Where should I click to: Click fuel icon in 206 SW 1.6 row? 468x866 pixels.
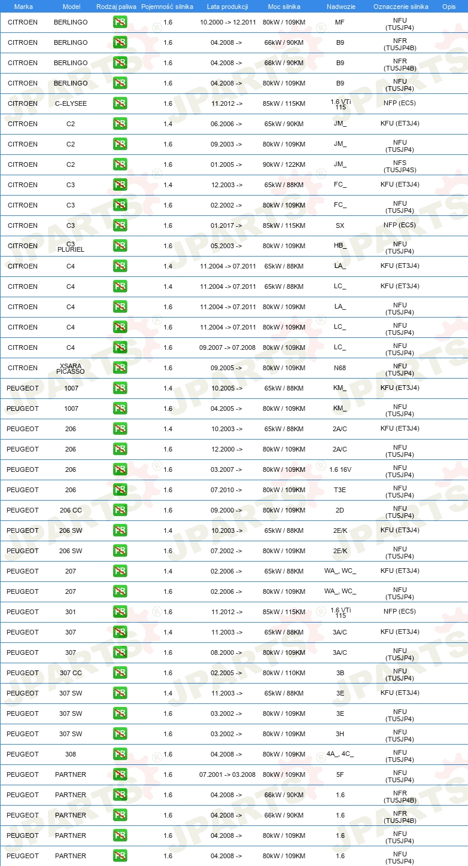120,551
